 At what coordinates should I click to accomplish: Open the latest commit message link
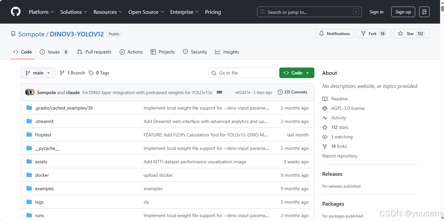(147, 92)
